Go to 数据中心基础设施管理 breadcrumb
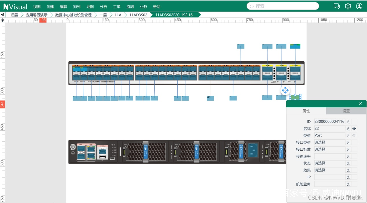367x203 pixels. 73,15
